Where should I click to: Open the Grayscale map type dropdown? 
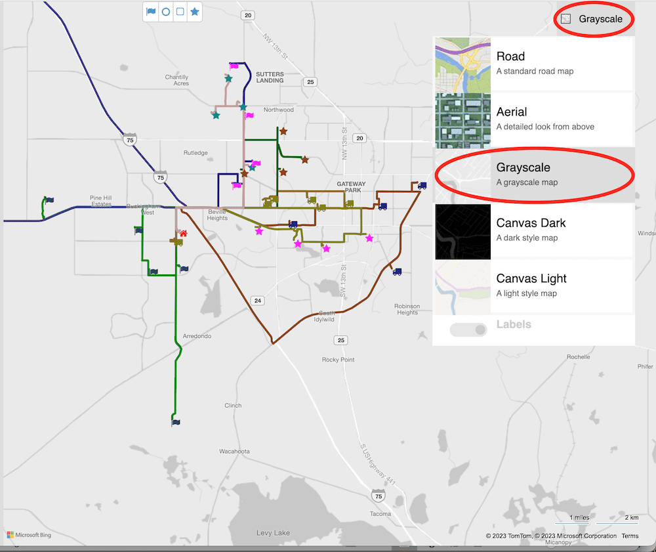[594, 19]
